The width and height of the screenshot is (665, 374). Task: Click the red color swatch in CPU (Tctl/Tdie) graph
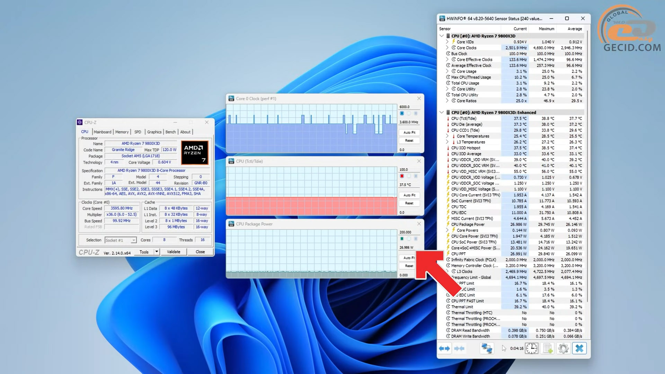[x=402, y=176]
